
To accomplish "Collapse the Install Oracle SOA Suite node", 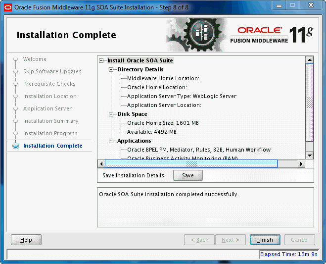I will pos(101,60).
